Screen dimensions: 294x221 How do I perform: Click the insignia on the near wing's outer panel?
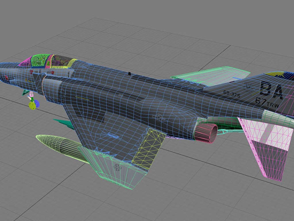(x=117, y=167)
